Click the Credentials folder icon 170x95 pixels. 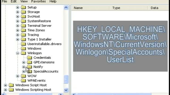coord(29,58)
